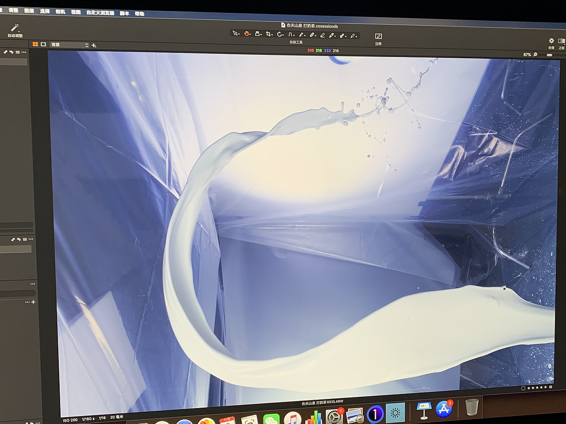566x424 pixels.
Task: Click the session title 农夫山泉 打奶茶.cosessiondb
Action: click(x=312, y=26)
